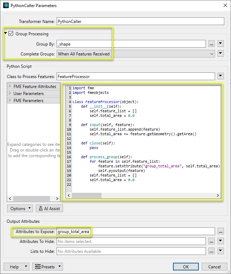Click 'for feature in self.feature_list:' line
Image resolution: width=231 pixels, height=274 pixels.
click(x=125, y=161)
